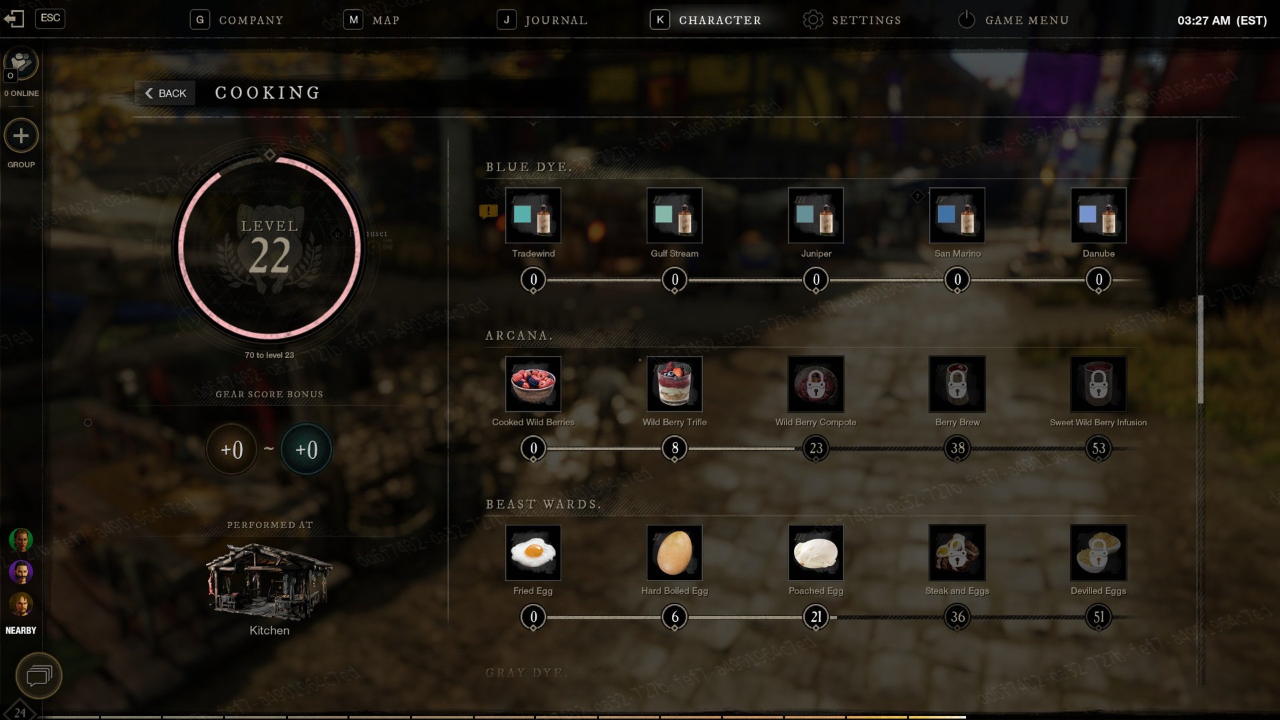Open the Company tab

point(237,20)
